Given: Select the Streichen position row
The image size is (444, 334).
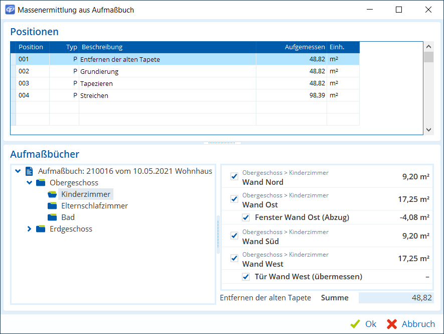Looking at the screenshot, I should [x=151, y=95].
